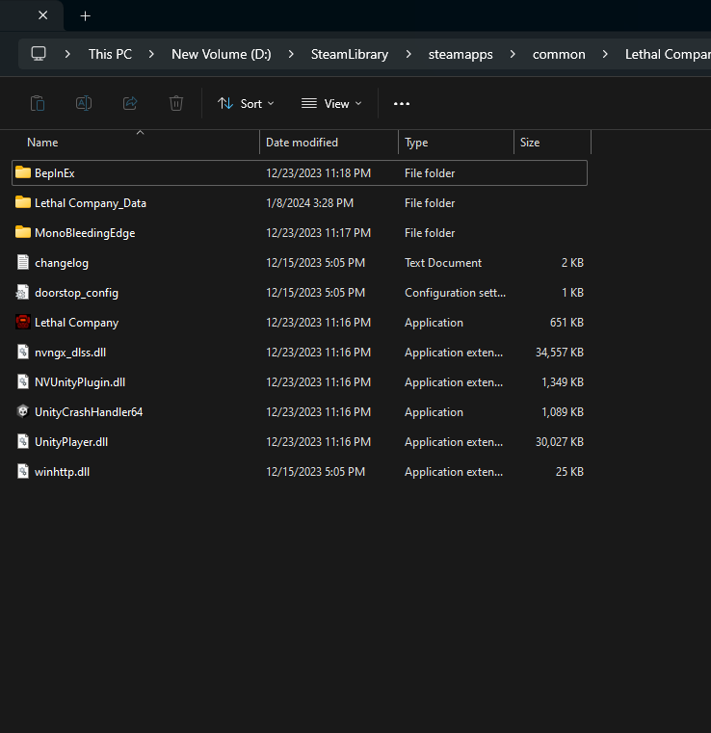Click the Configuration sett... type cell
711x733 pixels.
point(455,293)
